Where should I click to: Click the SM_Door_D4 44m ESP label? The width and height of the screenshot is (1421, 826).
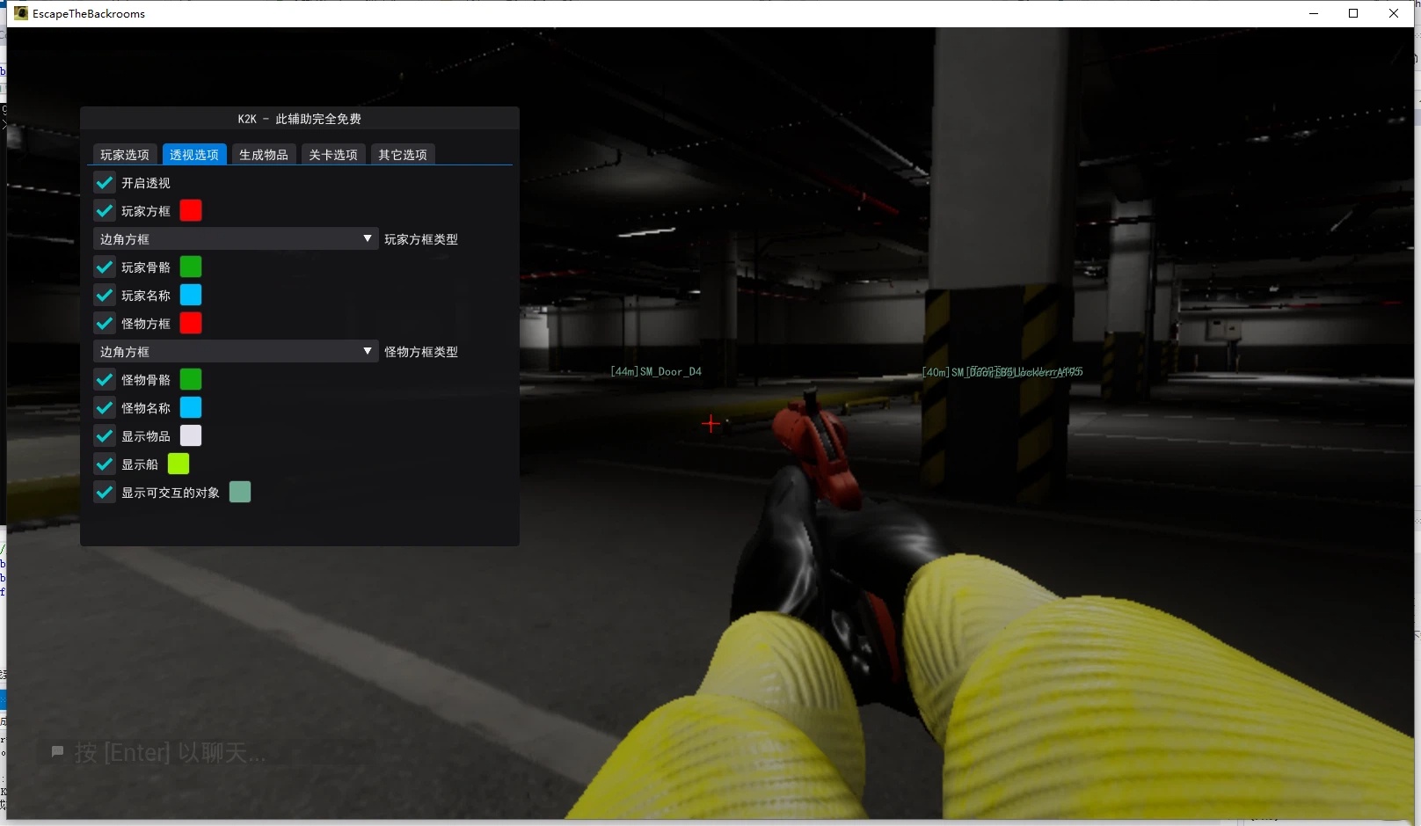tap(656, 372)
